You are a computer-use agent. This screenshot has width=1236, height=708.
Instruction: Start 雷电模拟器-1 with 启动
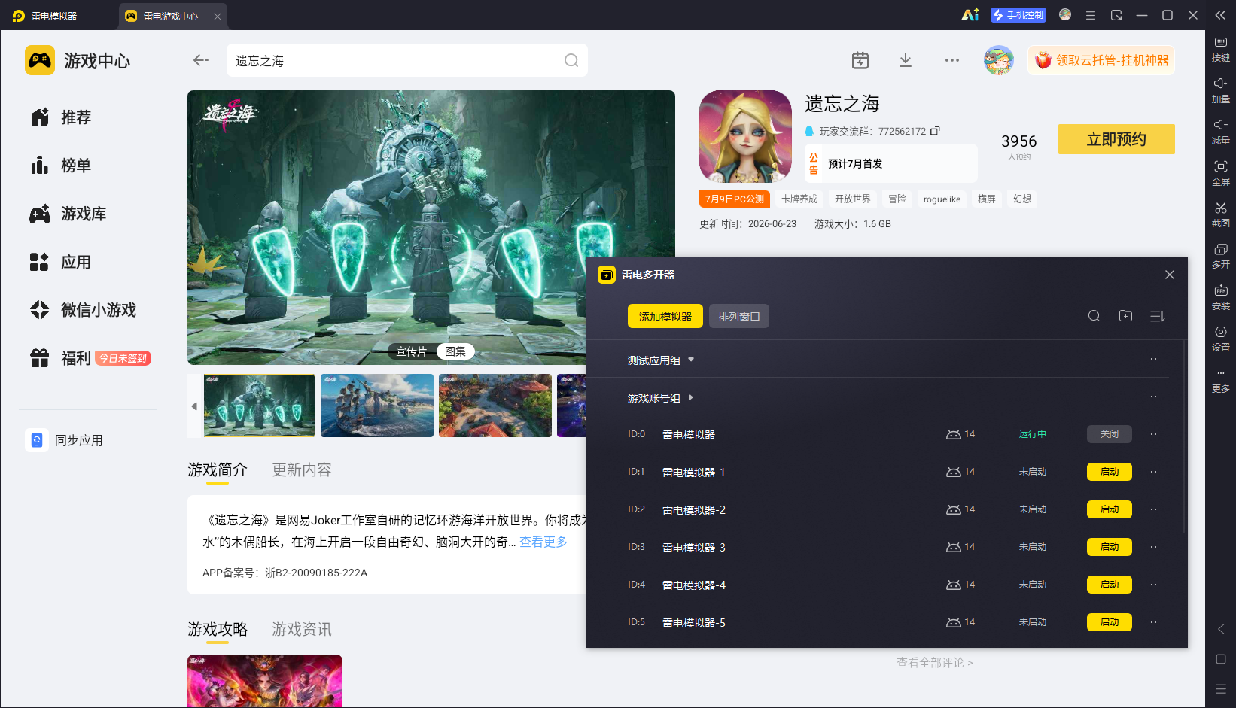pos(1110,472)
